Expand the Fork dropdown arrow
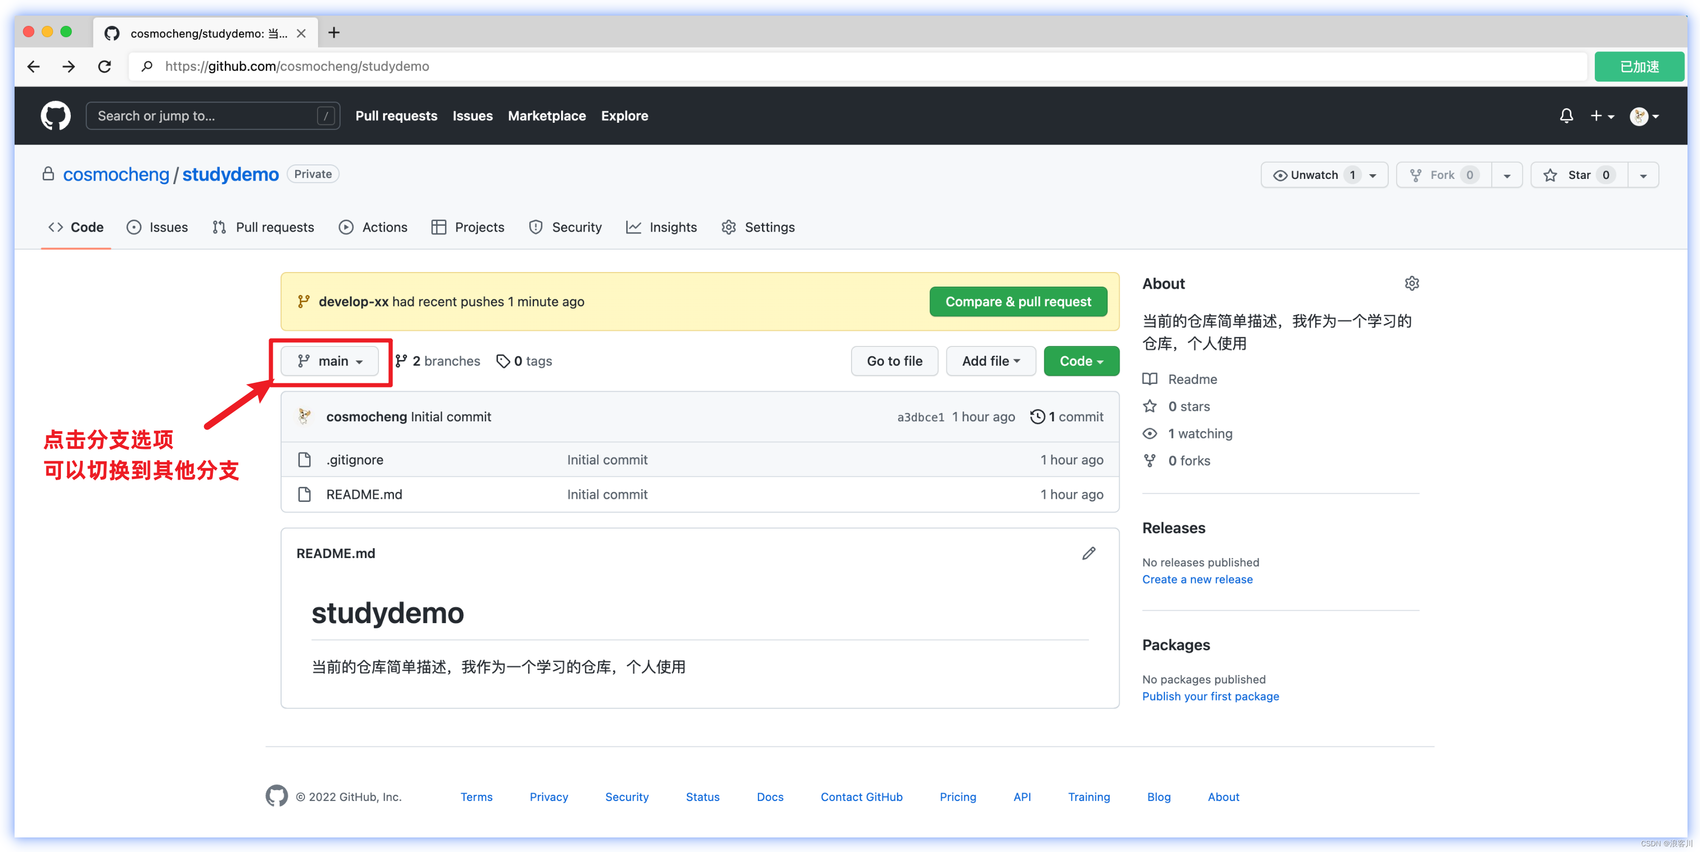The image size is (1700, 852). [1507, 175]
